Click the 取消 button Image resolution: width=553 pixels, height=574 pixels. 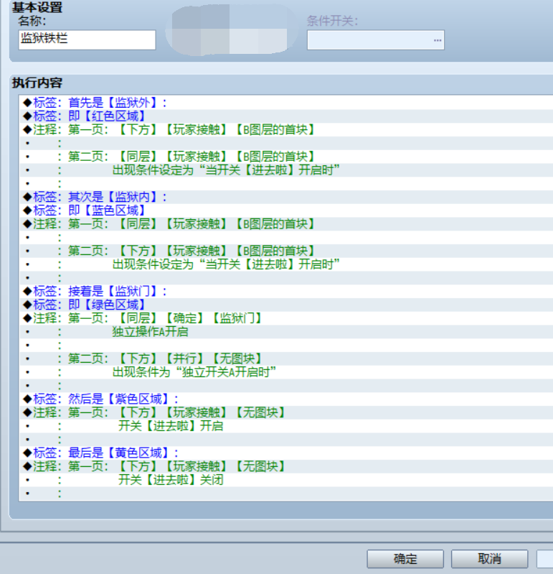click(489, 559)
